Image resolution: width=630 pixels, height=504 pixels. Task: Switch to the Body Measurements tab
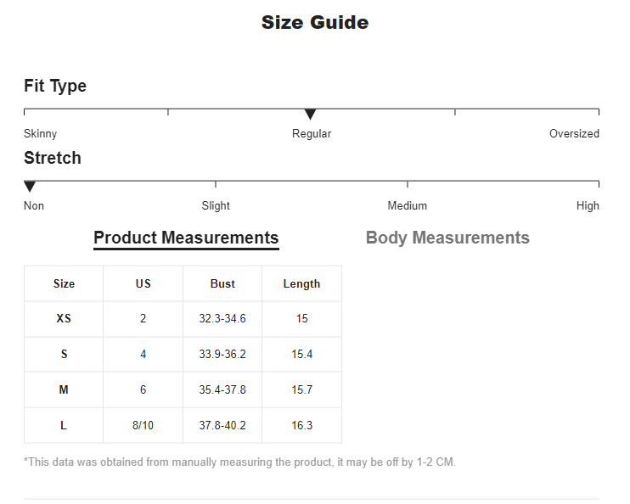point(447,238)
